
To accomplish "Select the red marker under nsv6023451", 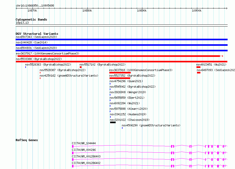I will [x=199, y=67].
